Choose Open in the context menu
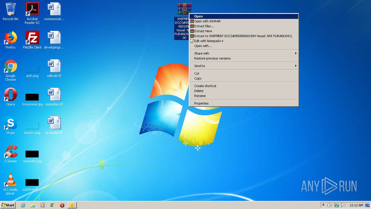This screenshot has height=209, width=371. pos(243,16)
